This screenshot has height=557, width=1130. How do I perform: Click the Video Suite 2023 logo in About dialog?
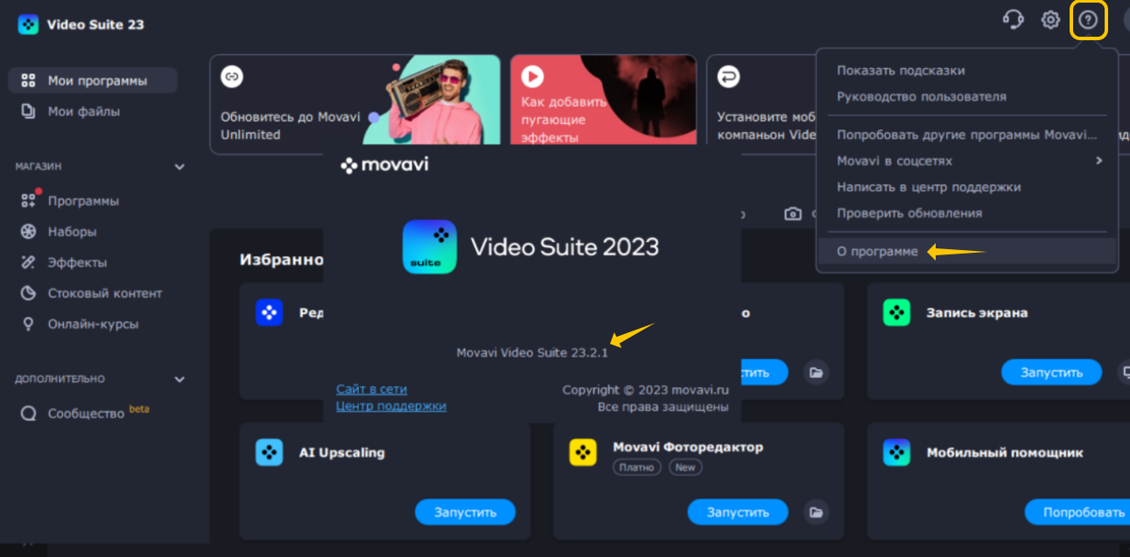pyautogui.click(x=429, y=247)
